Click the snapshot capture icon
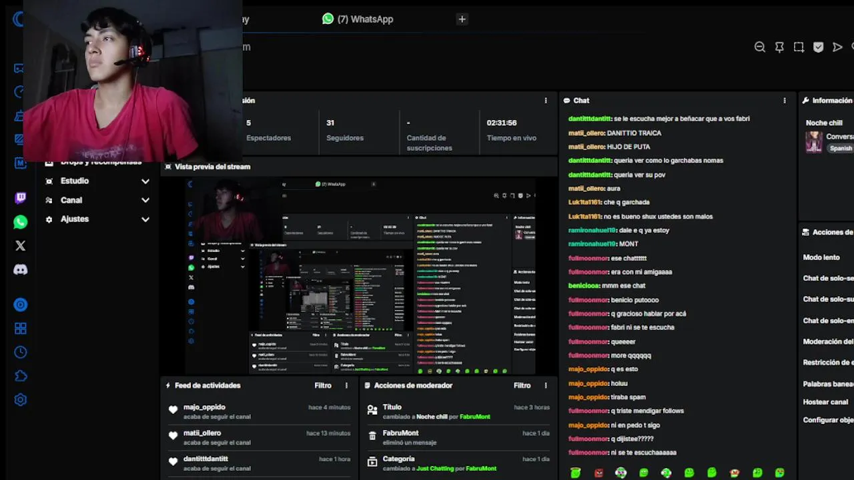 (799, 47)
